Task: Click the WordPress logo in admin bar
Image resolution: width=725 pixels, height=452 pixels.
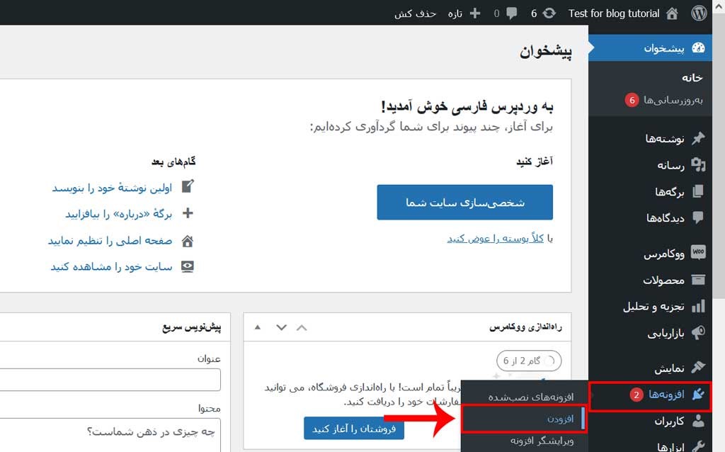Action: click(x=699, y=13)
